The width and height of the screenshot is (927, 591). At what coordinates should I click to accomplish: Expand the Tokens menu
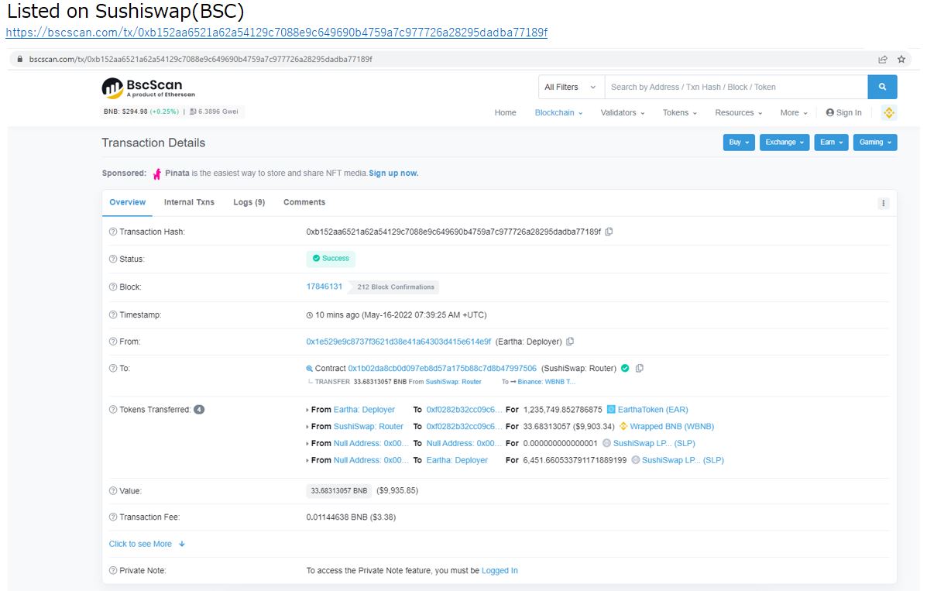(x=680, y=112)
